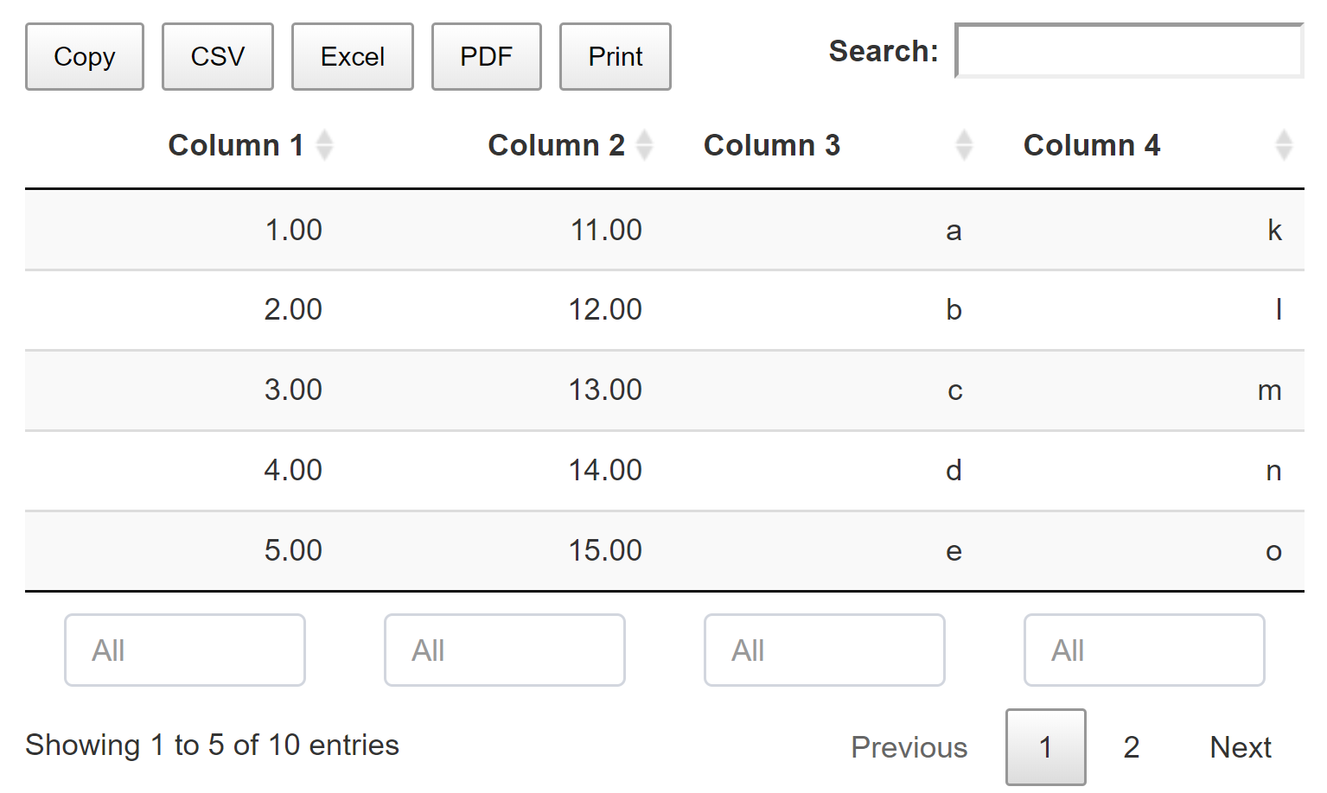Click the Search input field
This screenshot has height=793, width=1327.
point(1127,52)
